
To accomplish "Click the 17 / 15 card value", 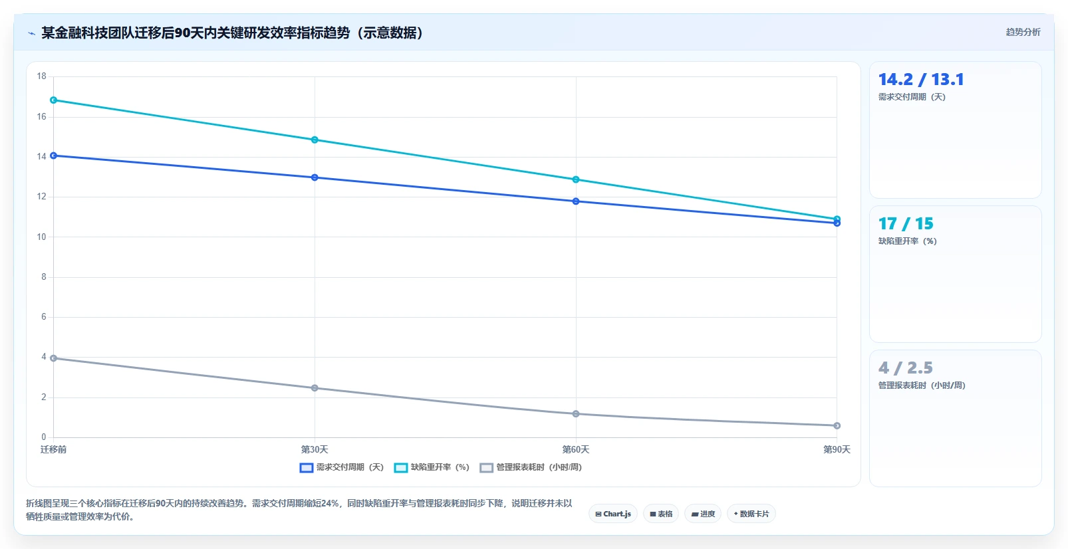I will click(906, 224).
